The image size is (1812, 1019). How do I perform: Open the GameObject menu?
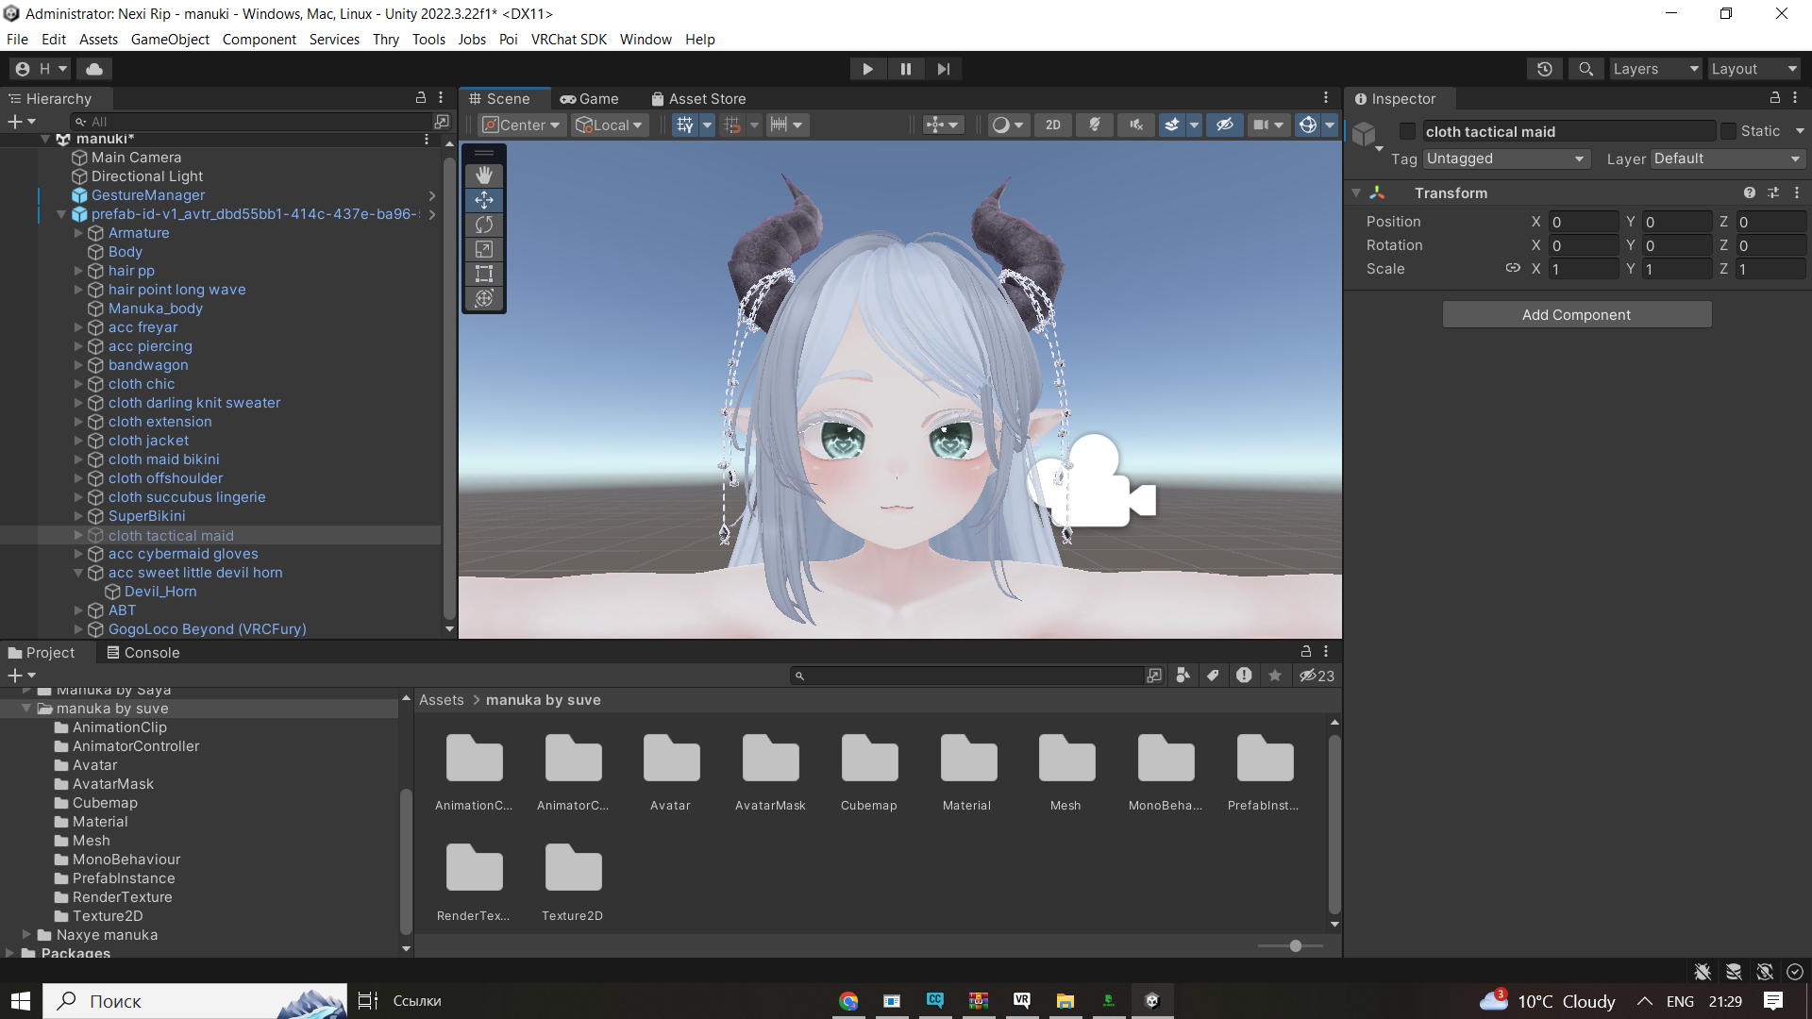(x=170, y=39)
